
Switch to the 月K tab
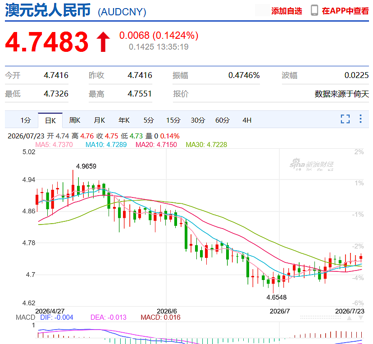[100, 120]
